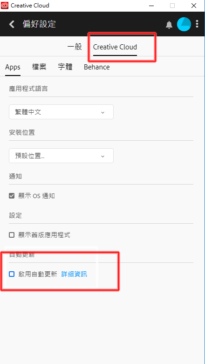This screenshot has height=364, width=205.
Task: Open the three-dot more options menu
Action: pos(197,24)
